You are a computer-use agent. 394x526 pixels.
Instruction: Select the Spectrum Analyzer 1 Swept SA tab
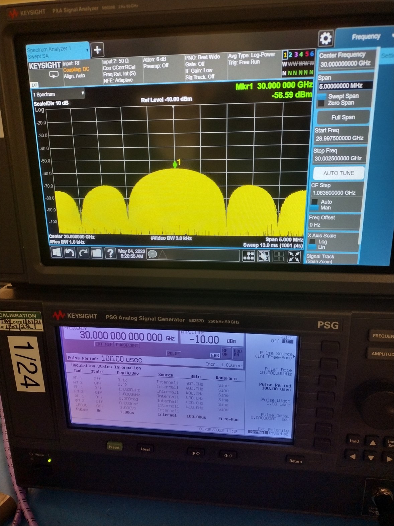pos(58,52)
